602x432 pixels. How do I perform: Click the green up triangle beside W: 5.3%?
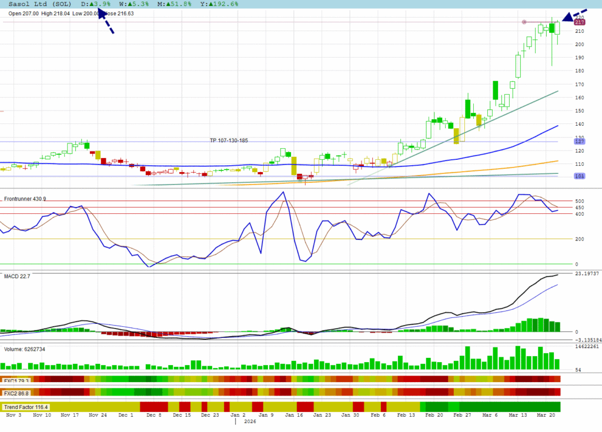tap(129, 4)
